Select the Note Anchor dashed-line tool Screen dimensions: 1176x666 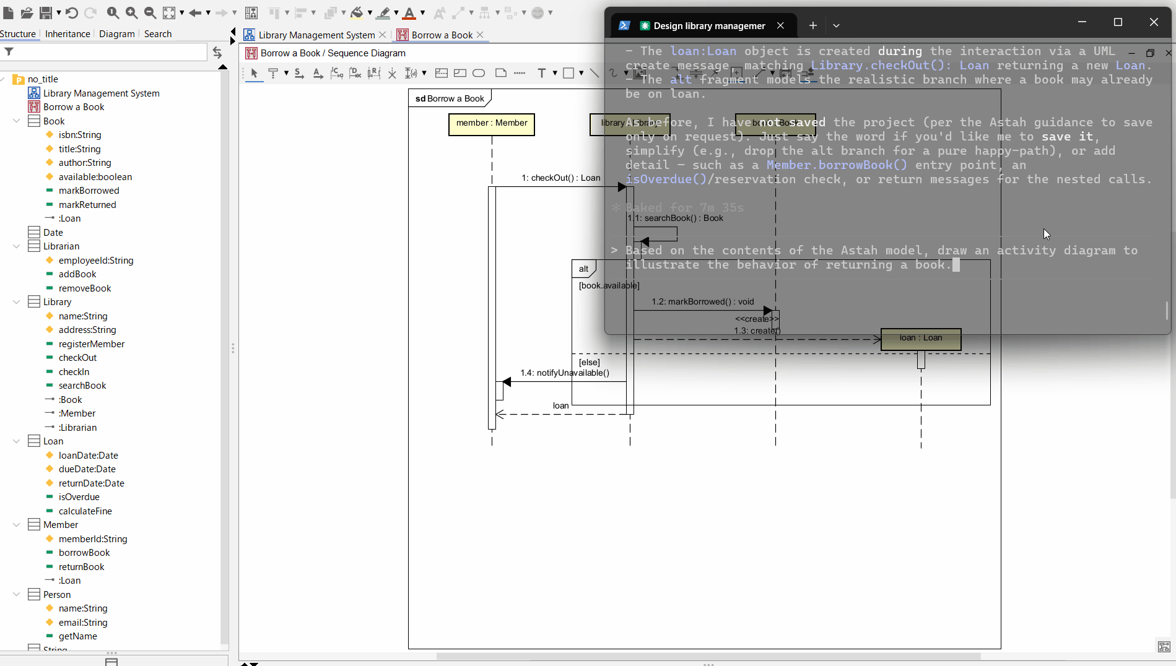click(x=520, y=73)
